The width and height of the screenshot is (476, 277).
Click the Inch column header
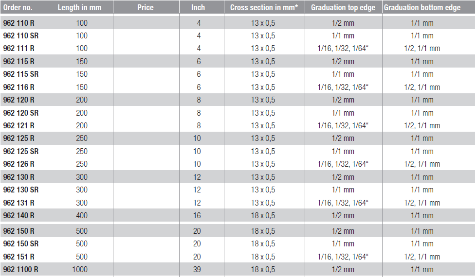[x=198, y=8]
